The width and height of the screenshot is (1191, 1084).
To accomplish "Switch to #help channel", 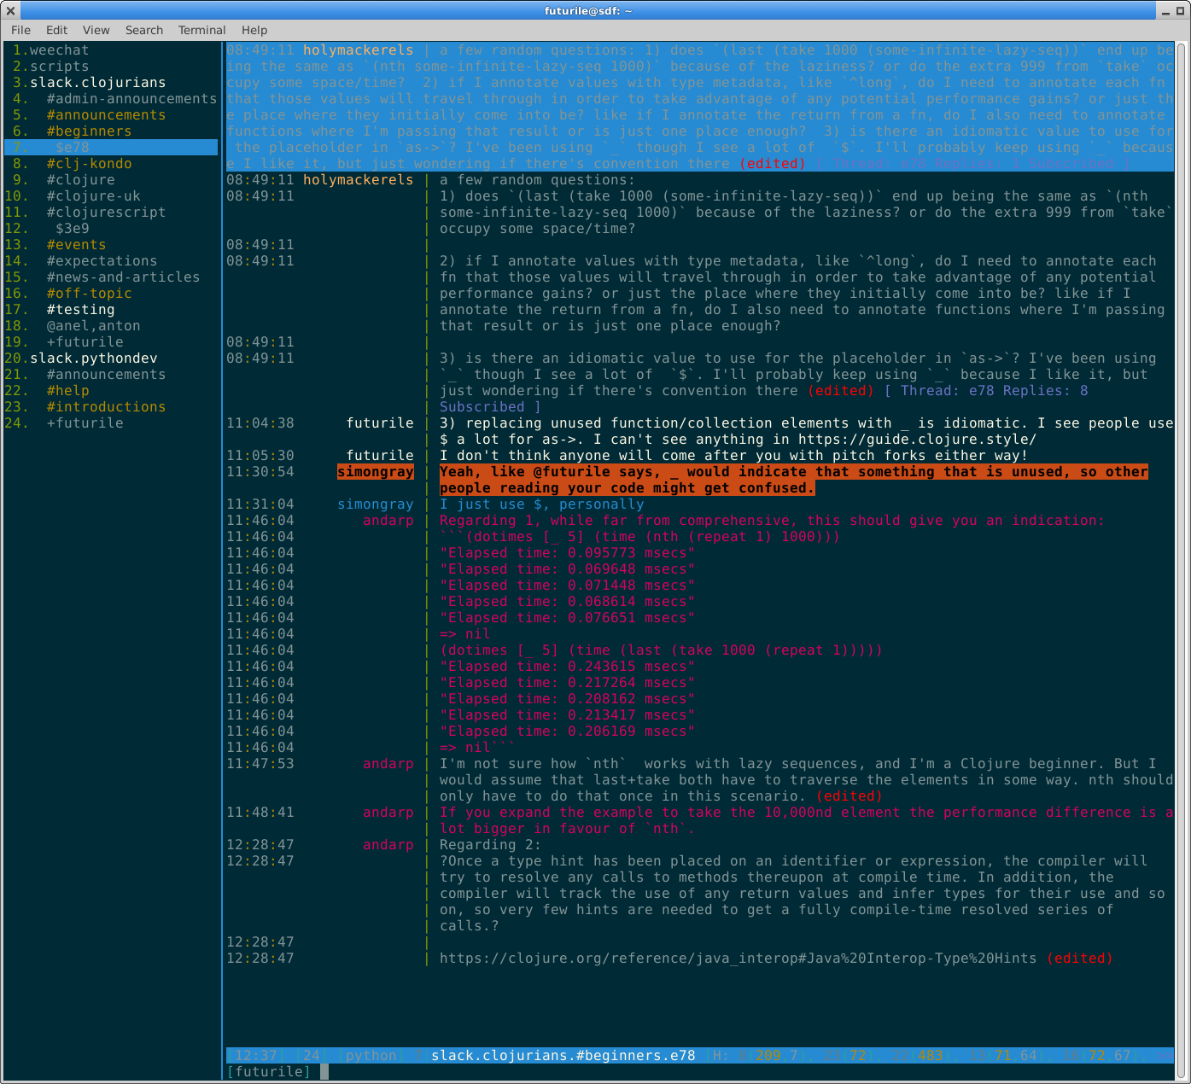I will (67, 391).
